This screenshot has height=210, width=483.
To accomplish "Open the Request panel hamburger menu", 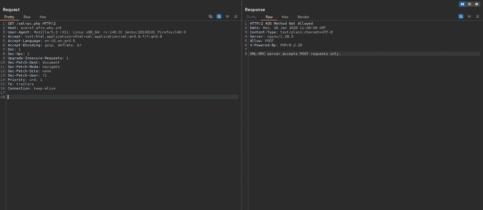I will point(236,16).
